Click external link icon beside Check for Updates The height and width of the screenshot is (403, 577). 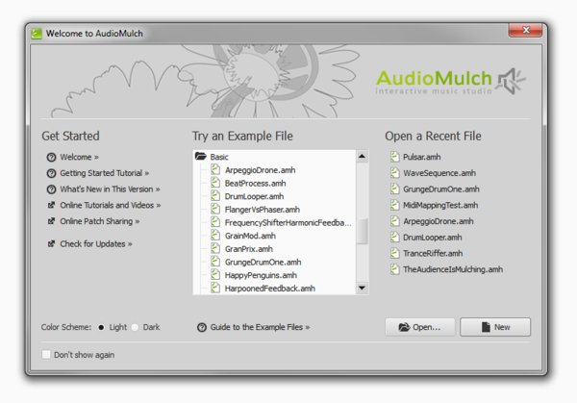(x=52, y=243)
